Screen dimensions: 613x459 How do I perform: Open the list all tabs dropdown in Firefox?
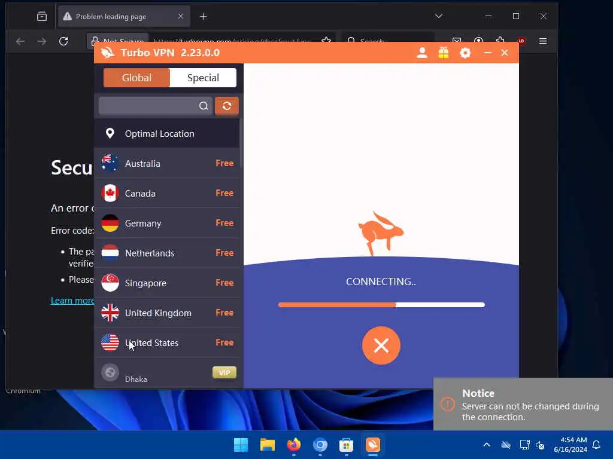439,16
